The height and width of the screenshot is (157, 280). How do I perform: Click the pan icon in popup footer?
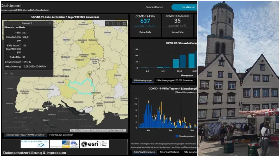point(6,73)
